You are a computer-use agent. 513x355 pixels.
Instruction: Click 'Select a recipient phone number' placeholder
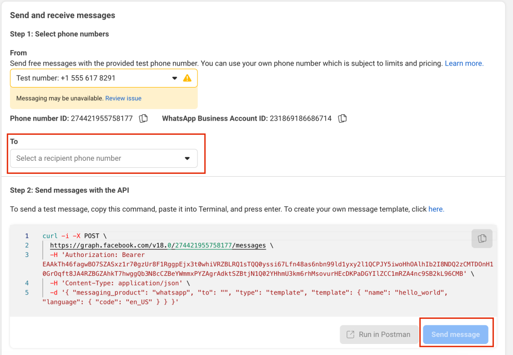point(69,158)
